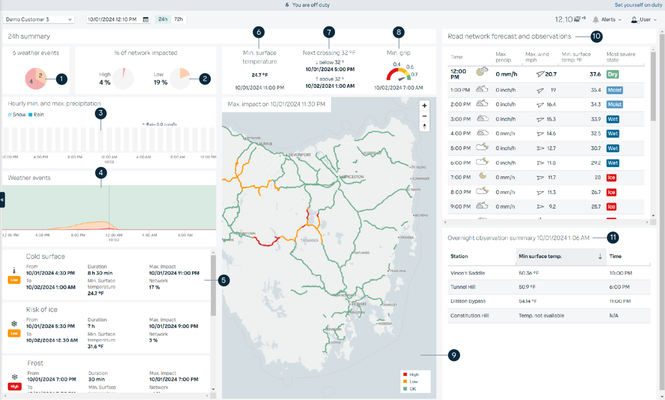
Task: Open the Demo Customer 3 dropdown
Action: pyautogui.click(x=38, y=19)
